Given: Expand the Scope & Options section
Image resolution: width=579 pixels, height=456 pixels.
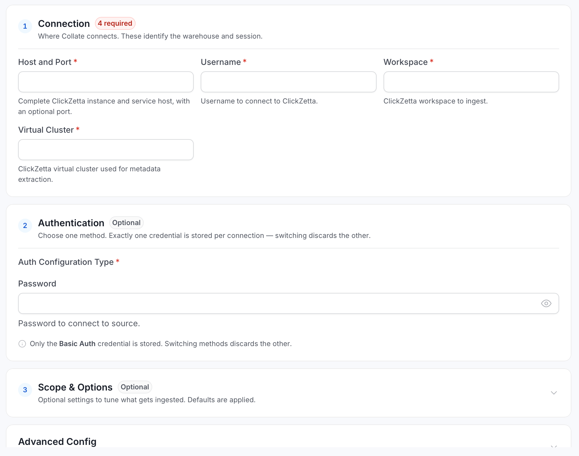Looking at the screenshot, I should [554, 393].
